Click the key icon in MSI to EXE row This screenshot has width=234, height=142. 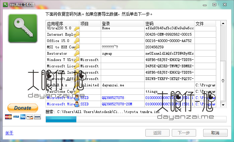pos(77,47)
